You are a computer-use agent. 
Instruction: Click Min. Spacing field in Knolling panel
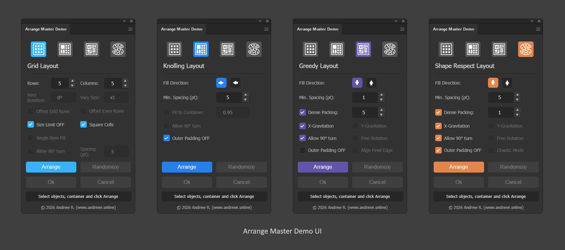click(229, 97)
